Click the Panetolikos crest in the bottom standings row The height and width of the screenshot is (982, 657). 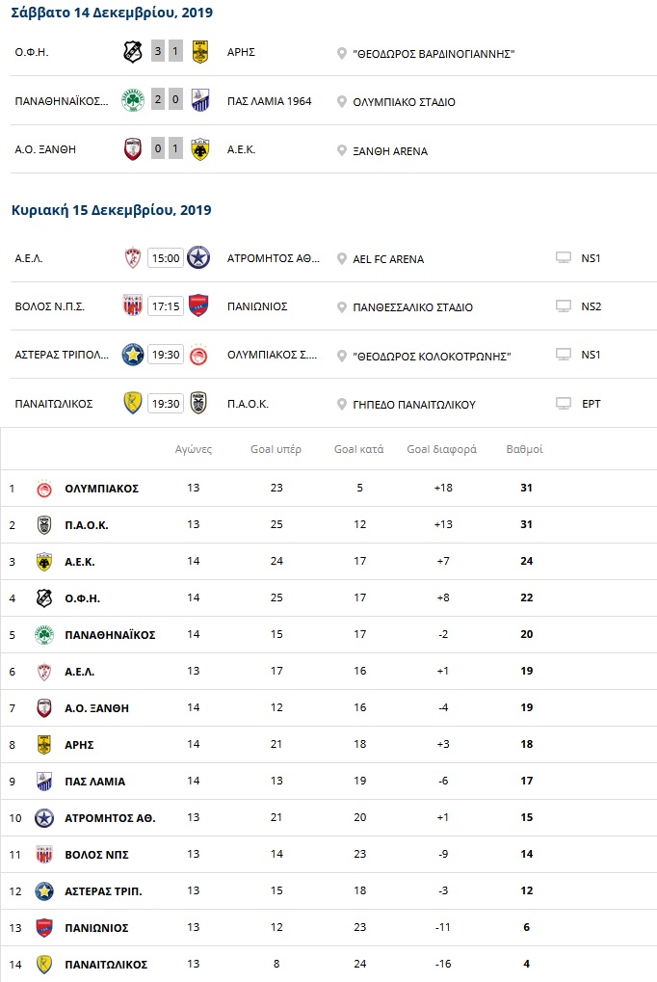pos(43,965)
